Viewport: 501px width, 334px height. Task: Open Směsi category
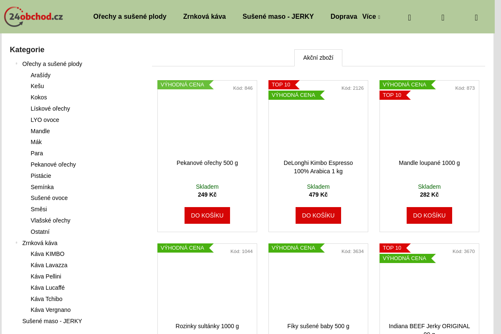click(x=39, y=209)
